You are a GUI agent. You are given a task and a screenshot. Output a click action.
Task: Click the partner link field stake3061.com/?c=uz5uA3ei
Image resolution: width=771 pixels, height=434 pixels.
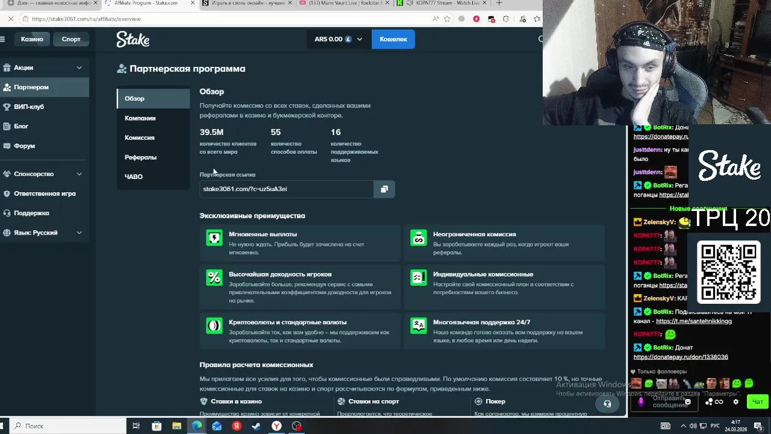click(286, 189)
